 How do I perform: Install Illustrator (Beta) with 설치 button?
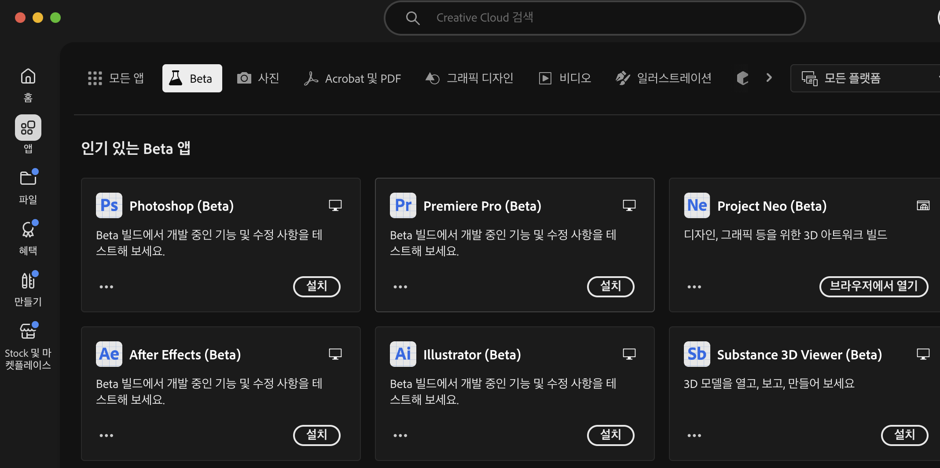tap(611, 435)
